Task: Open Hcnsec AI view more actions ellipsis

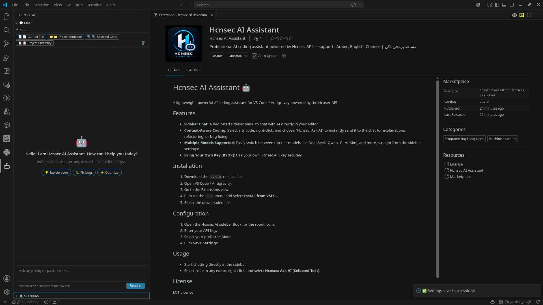Action: 143,15
